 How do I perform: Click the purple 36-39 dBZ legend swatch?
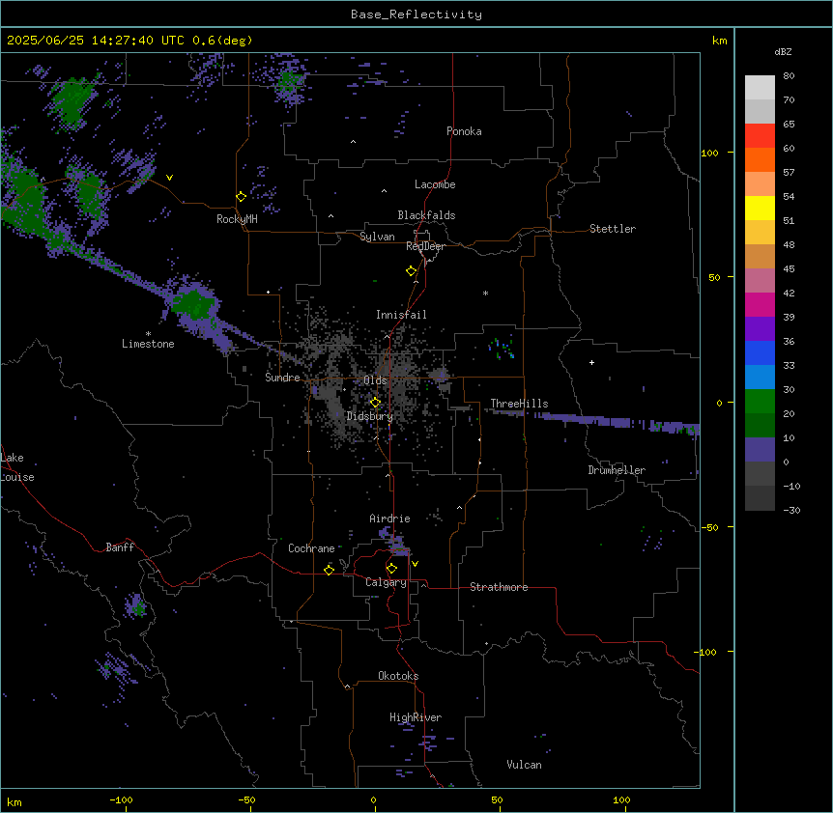pyautogui.click(x=760, y=329)
